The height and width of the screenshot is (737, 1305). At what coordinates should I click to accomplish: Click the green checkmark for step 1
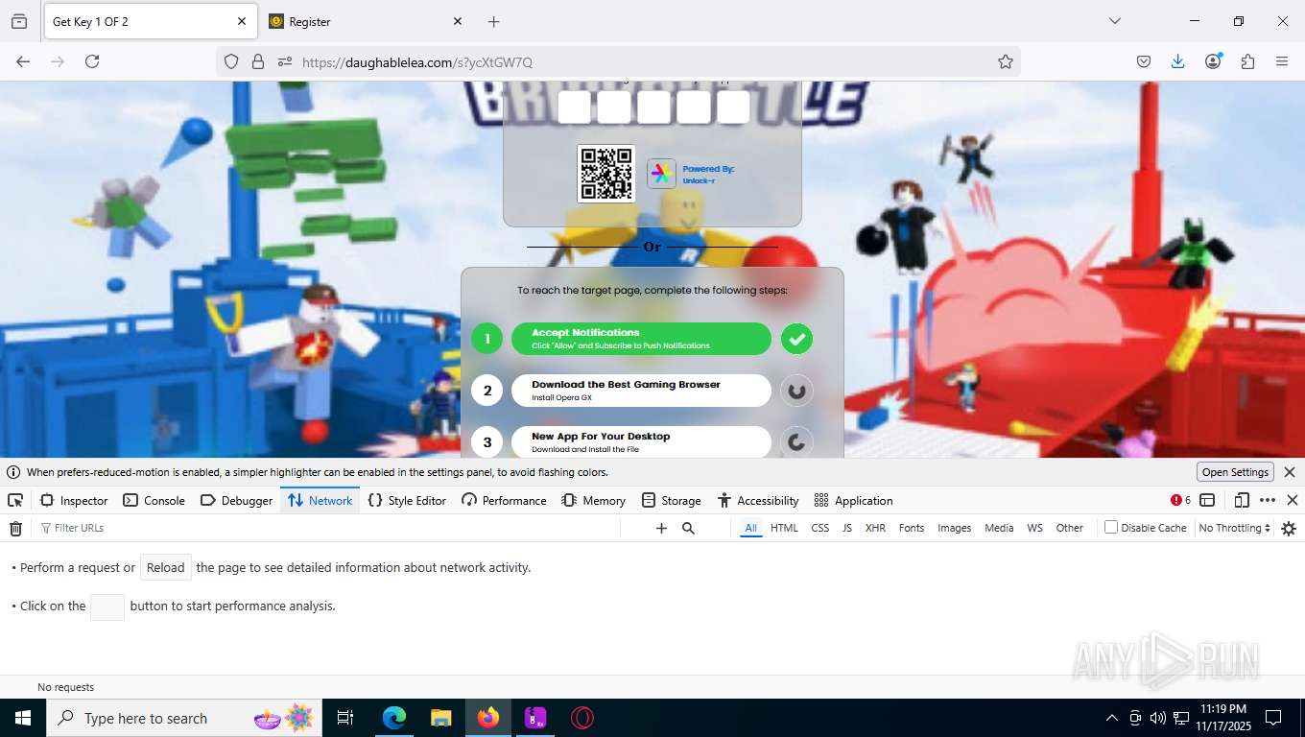click(796, 339)
